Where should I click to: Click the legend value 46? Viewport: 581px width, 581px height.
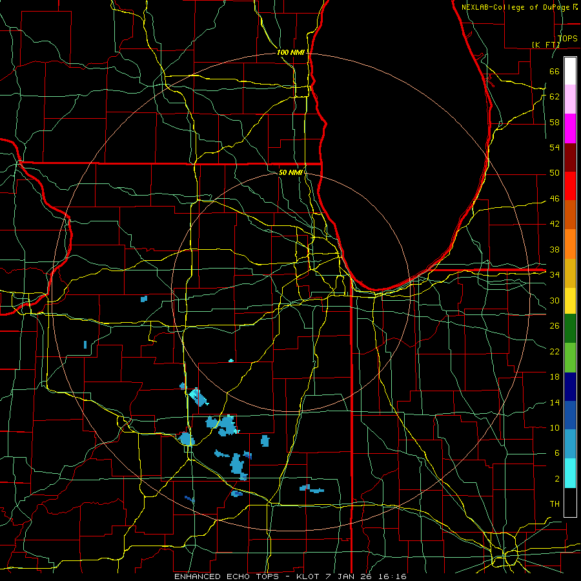tap(555, 199)
